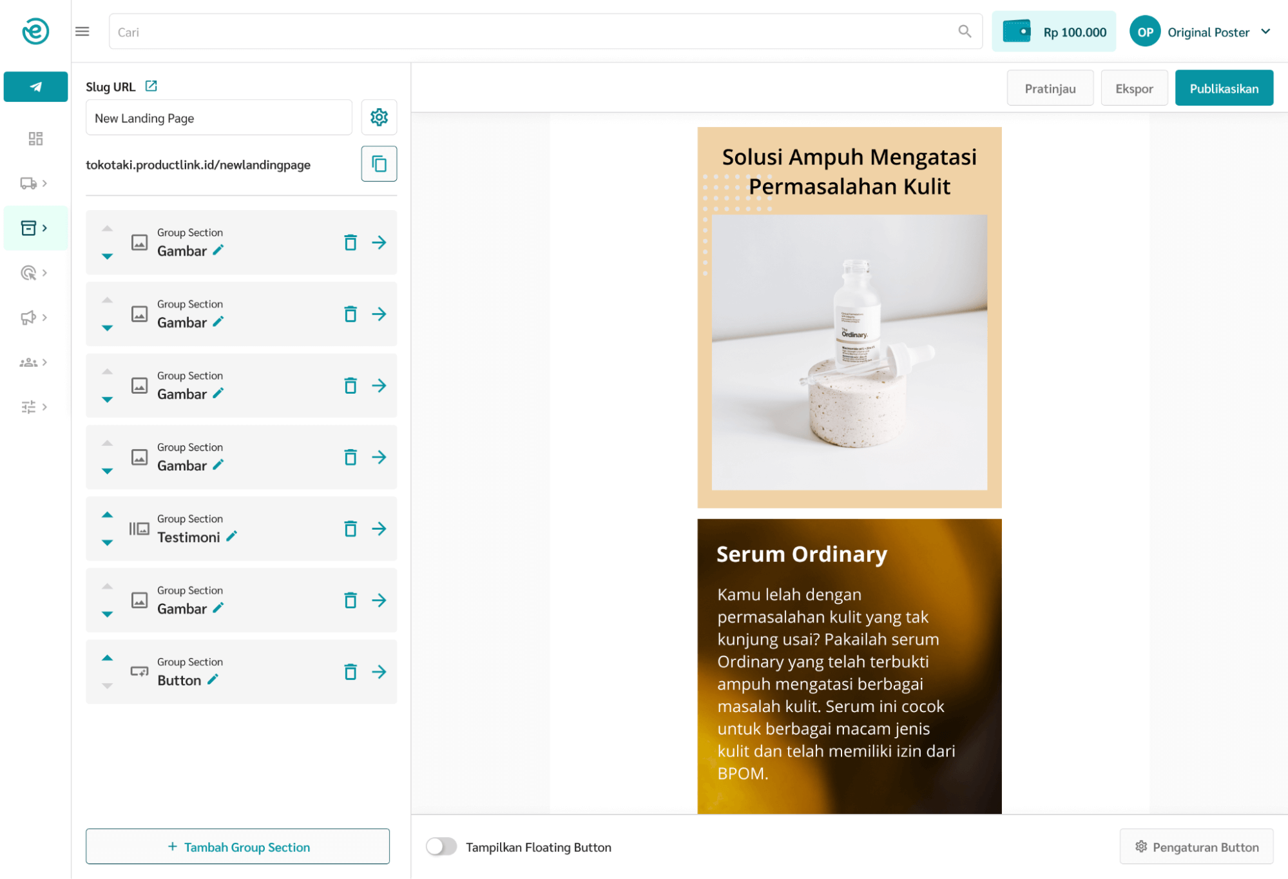1288x879 pixels.
Task: Move Button section up
Action: click(x=108, y=658)
